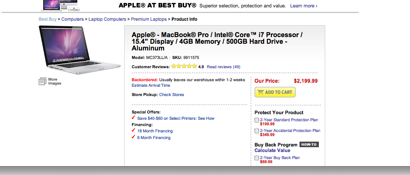410x175 pixels.
Task: Open Read reviews (49) link
Action: coord(224,67)
